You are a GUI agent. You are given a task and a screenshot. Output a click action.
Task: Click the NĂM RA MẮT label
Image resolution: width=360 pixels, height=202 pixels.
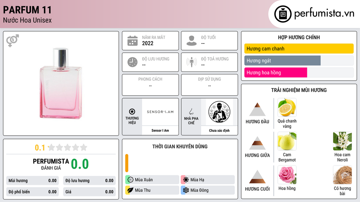pyautogui.click(x=154, y=37)
